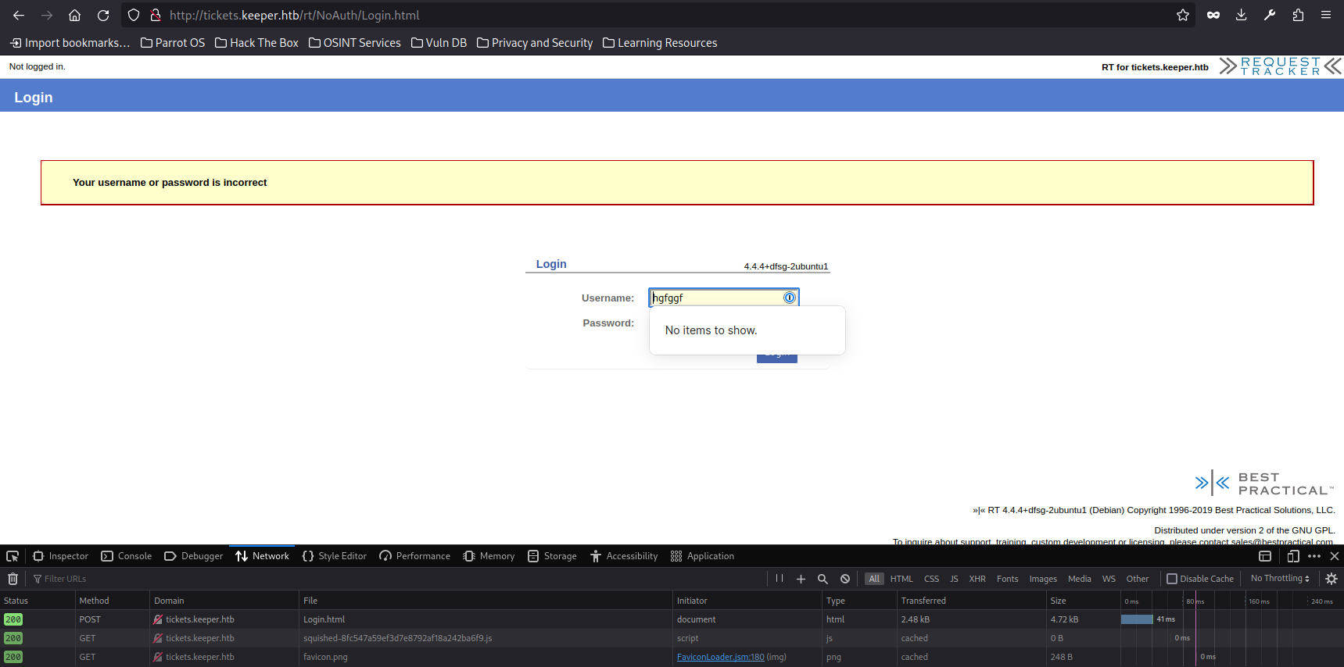Filter requests by HTML type

[x=901, y=579]
